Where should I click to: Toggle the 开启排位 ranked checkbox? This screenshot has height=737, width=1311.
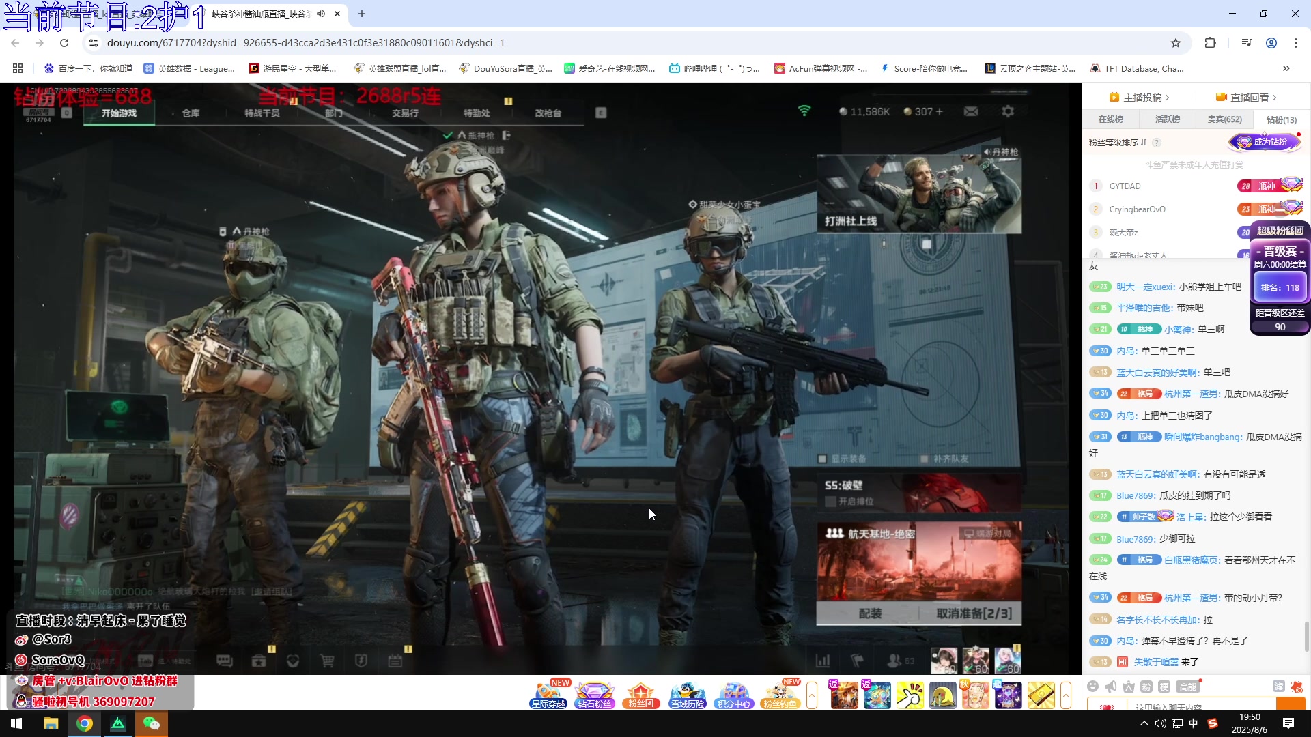(x=831, y=502)
